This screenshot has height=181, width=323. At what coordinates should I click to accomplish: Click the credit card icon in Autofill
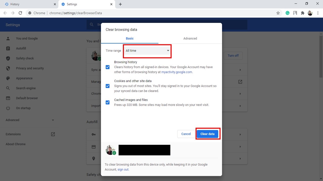click(94, 147)
